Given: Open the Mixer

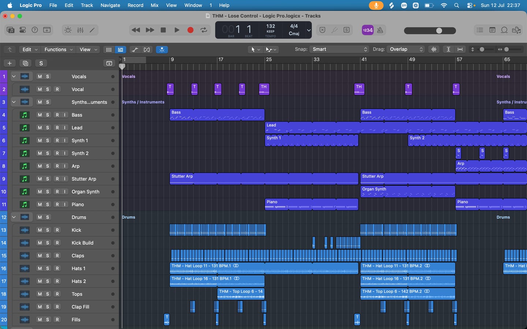Looking at the screenshot, I should (x=80, y=30).
